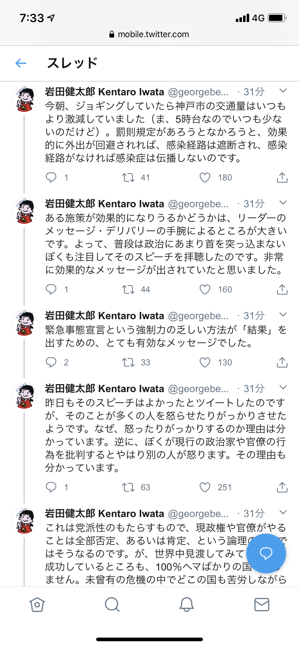Retweet the tweet with 63 retweets

(x=128, y=487)
